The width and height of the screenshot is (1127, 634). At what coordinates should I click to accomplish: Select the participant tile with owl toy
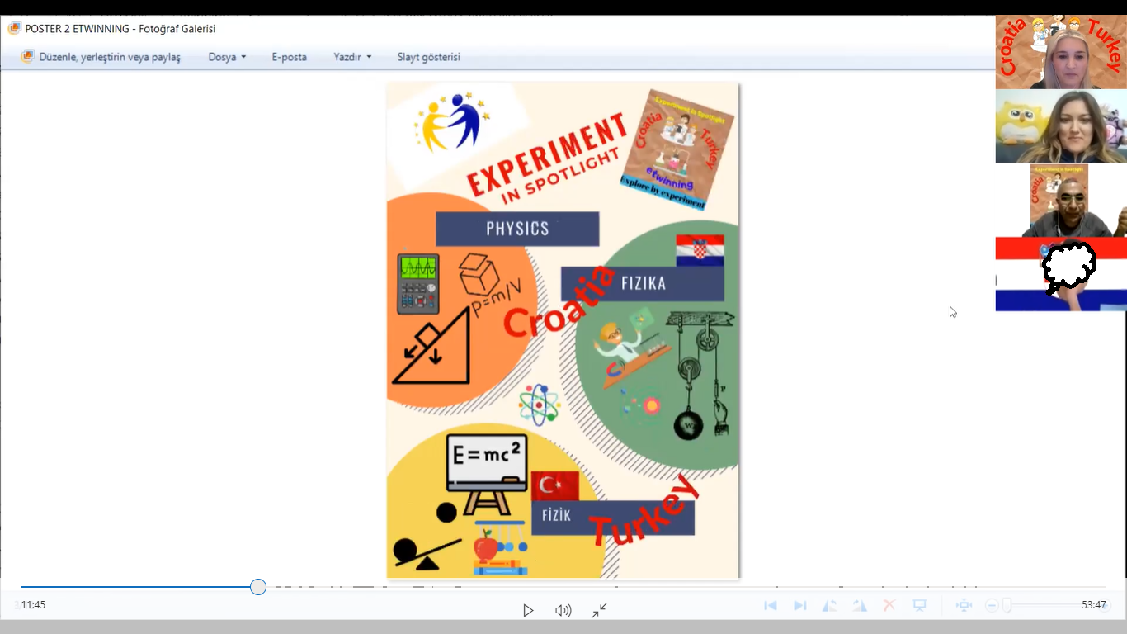point(1061,126)
